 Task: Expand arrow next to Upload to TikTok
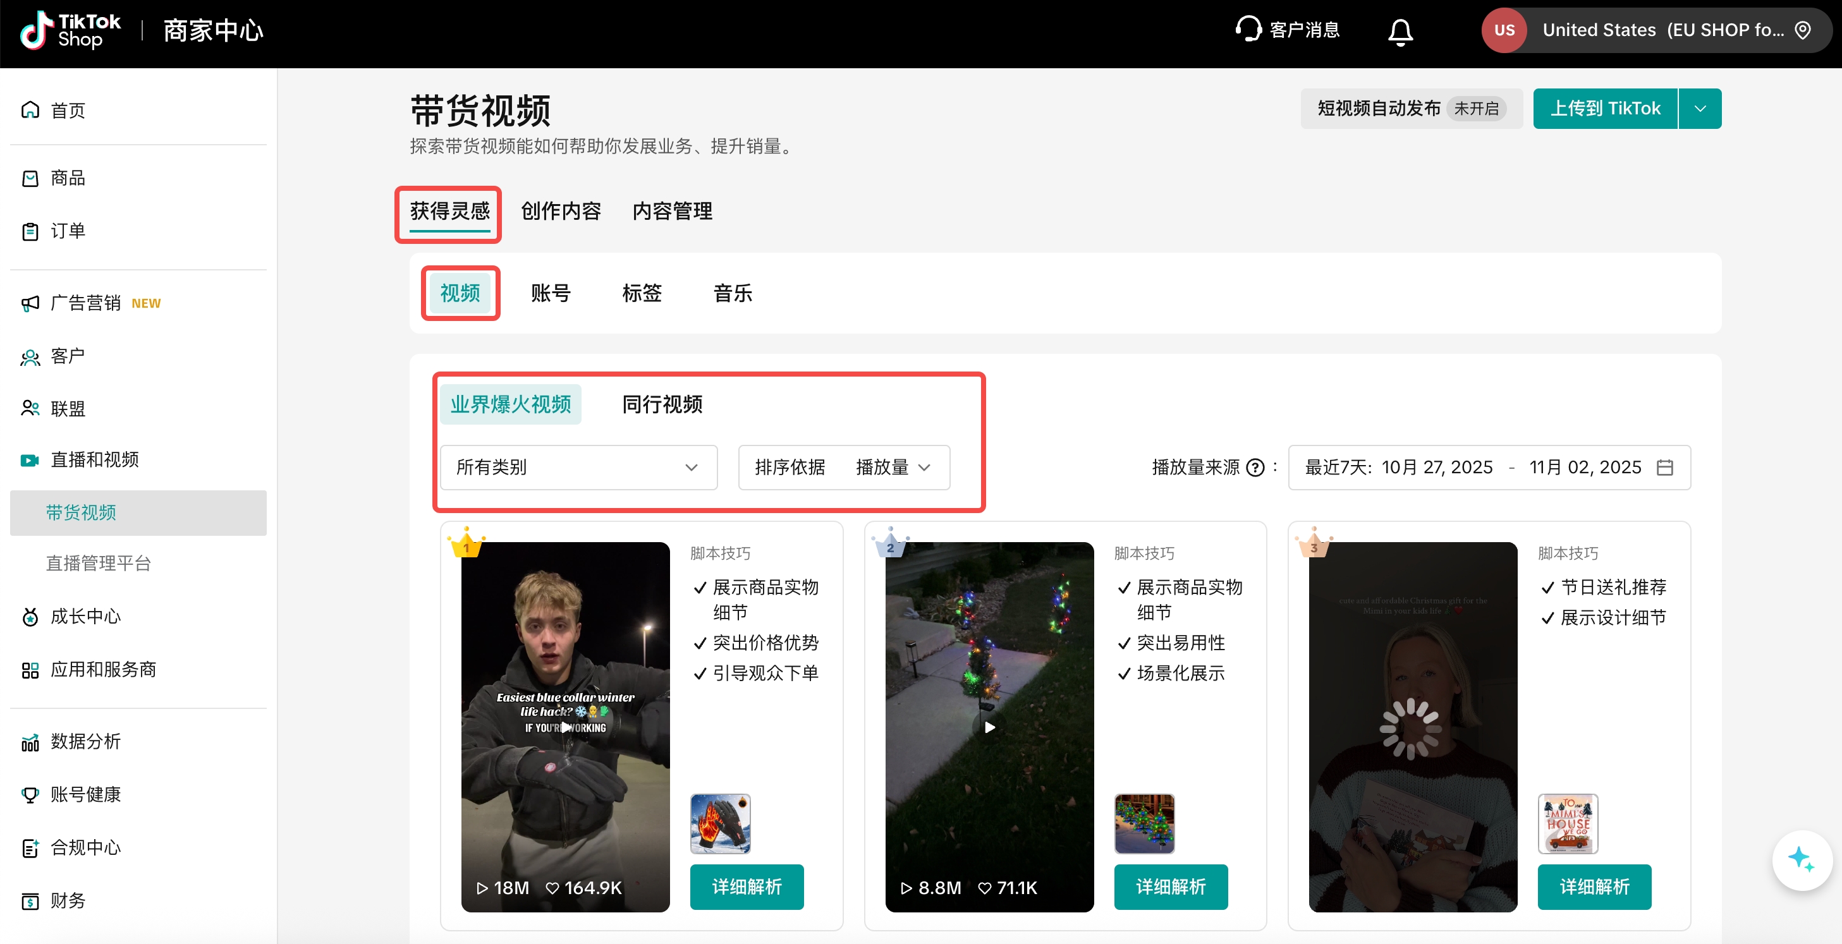[x=1700, y=109]
